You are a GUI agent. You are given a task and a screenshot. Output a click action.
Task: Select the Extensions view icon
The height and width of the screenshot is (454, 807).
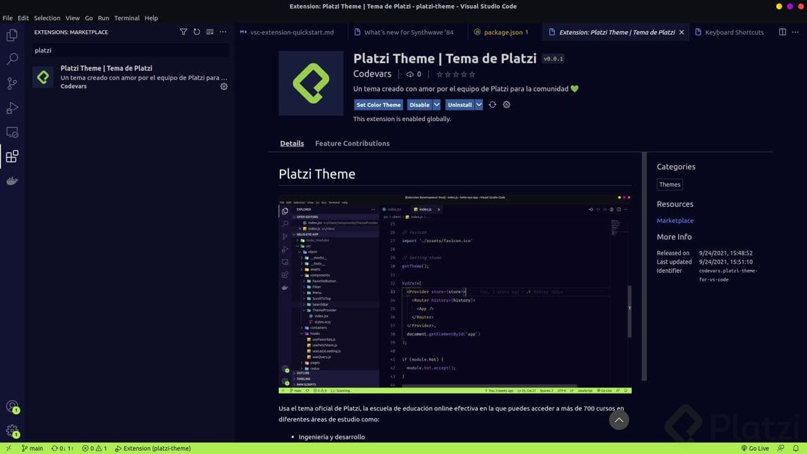(12, 156)
